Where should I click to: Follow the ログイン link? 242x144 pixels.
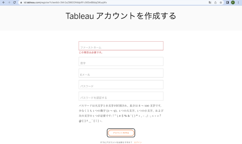138,142
